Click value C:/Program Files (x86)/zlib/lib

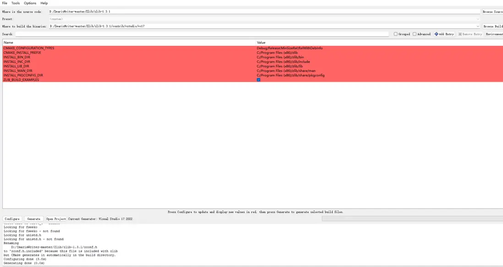click(x=280, y=66)
